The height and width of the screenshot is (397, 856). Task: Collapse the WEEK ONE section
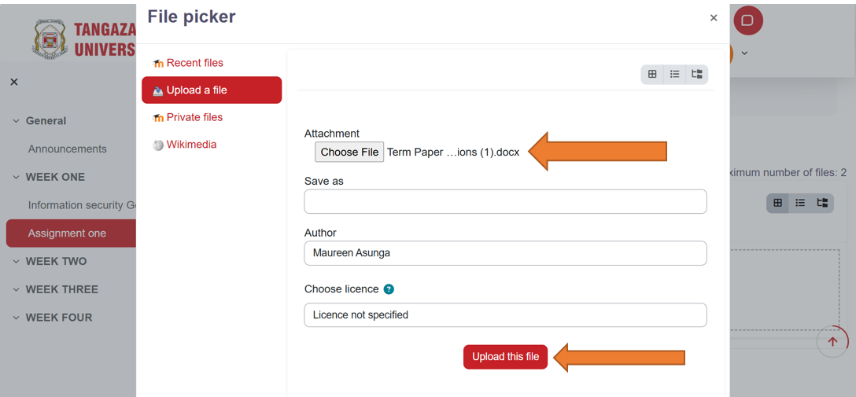pyautogui.click(x=16, y=177)
